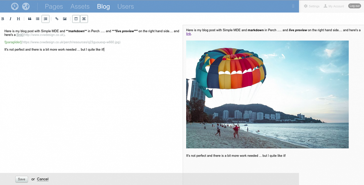Create an unordered bullet list
Image resolution: width=364 pixels, height=185 pixels.
click(x=38, y=19)
